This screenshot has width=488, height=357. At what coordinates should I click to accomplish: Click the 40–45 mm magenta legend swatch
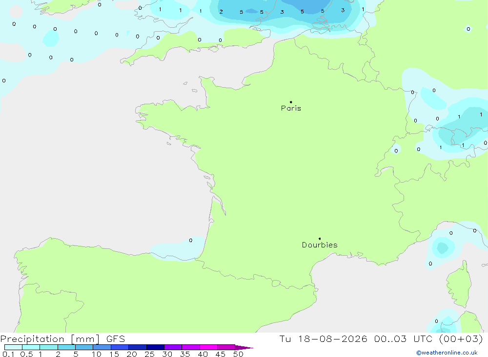click(208, 347)
